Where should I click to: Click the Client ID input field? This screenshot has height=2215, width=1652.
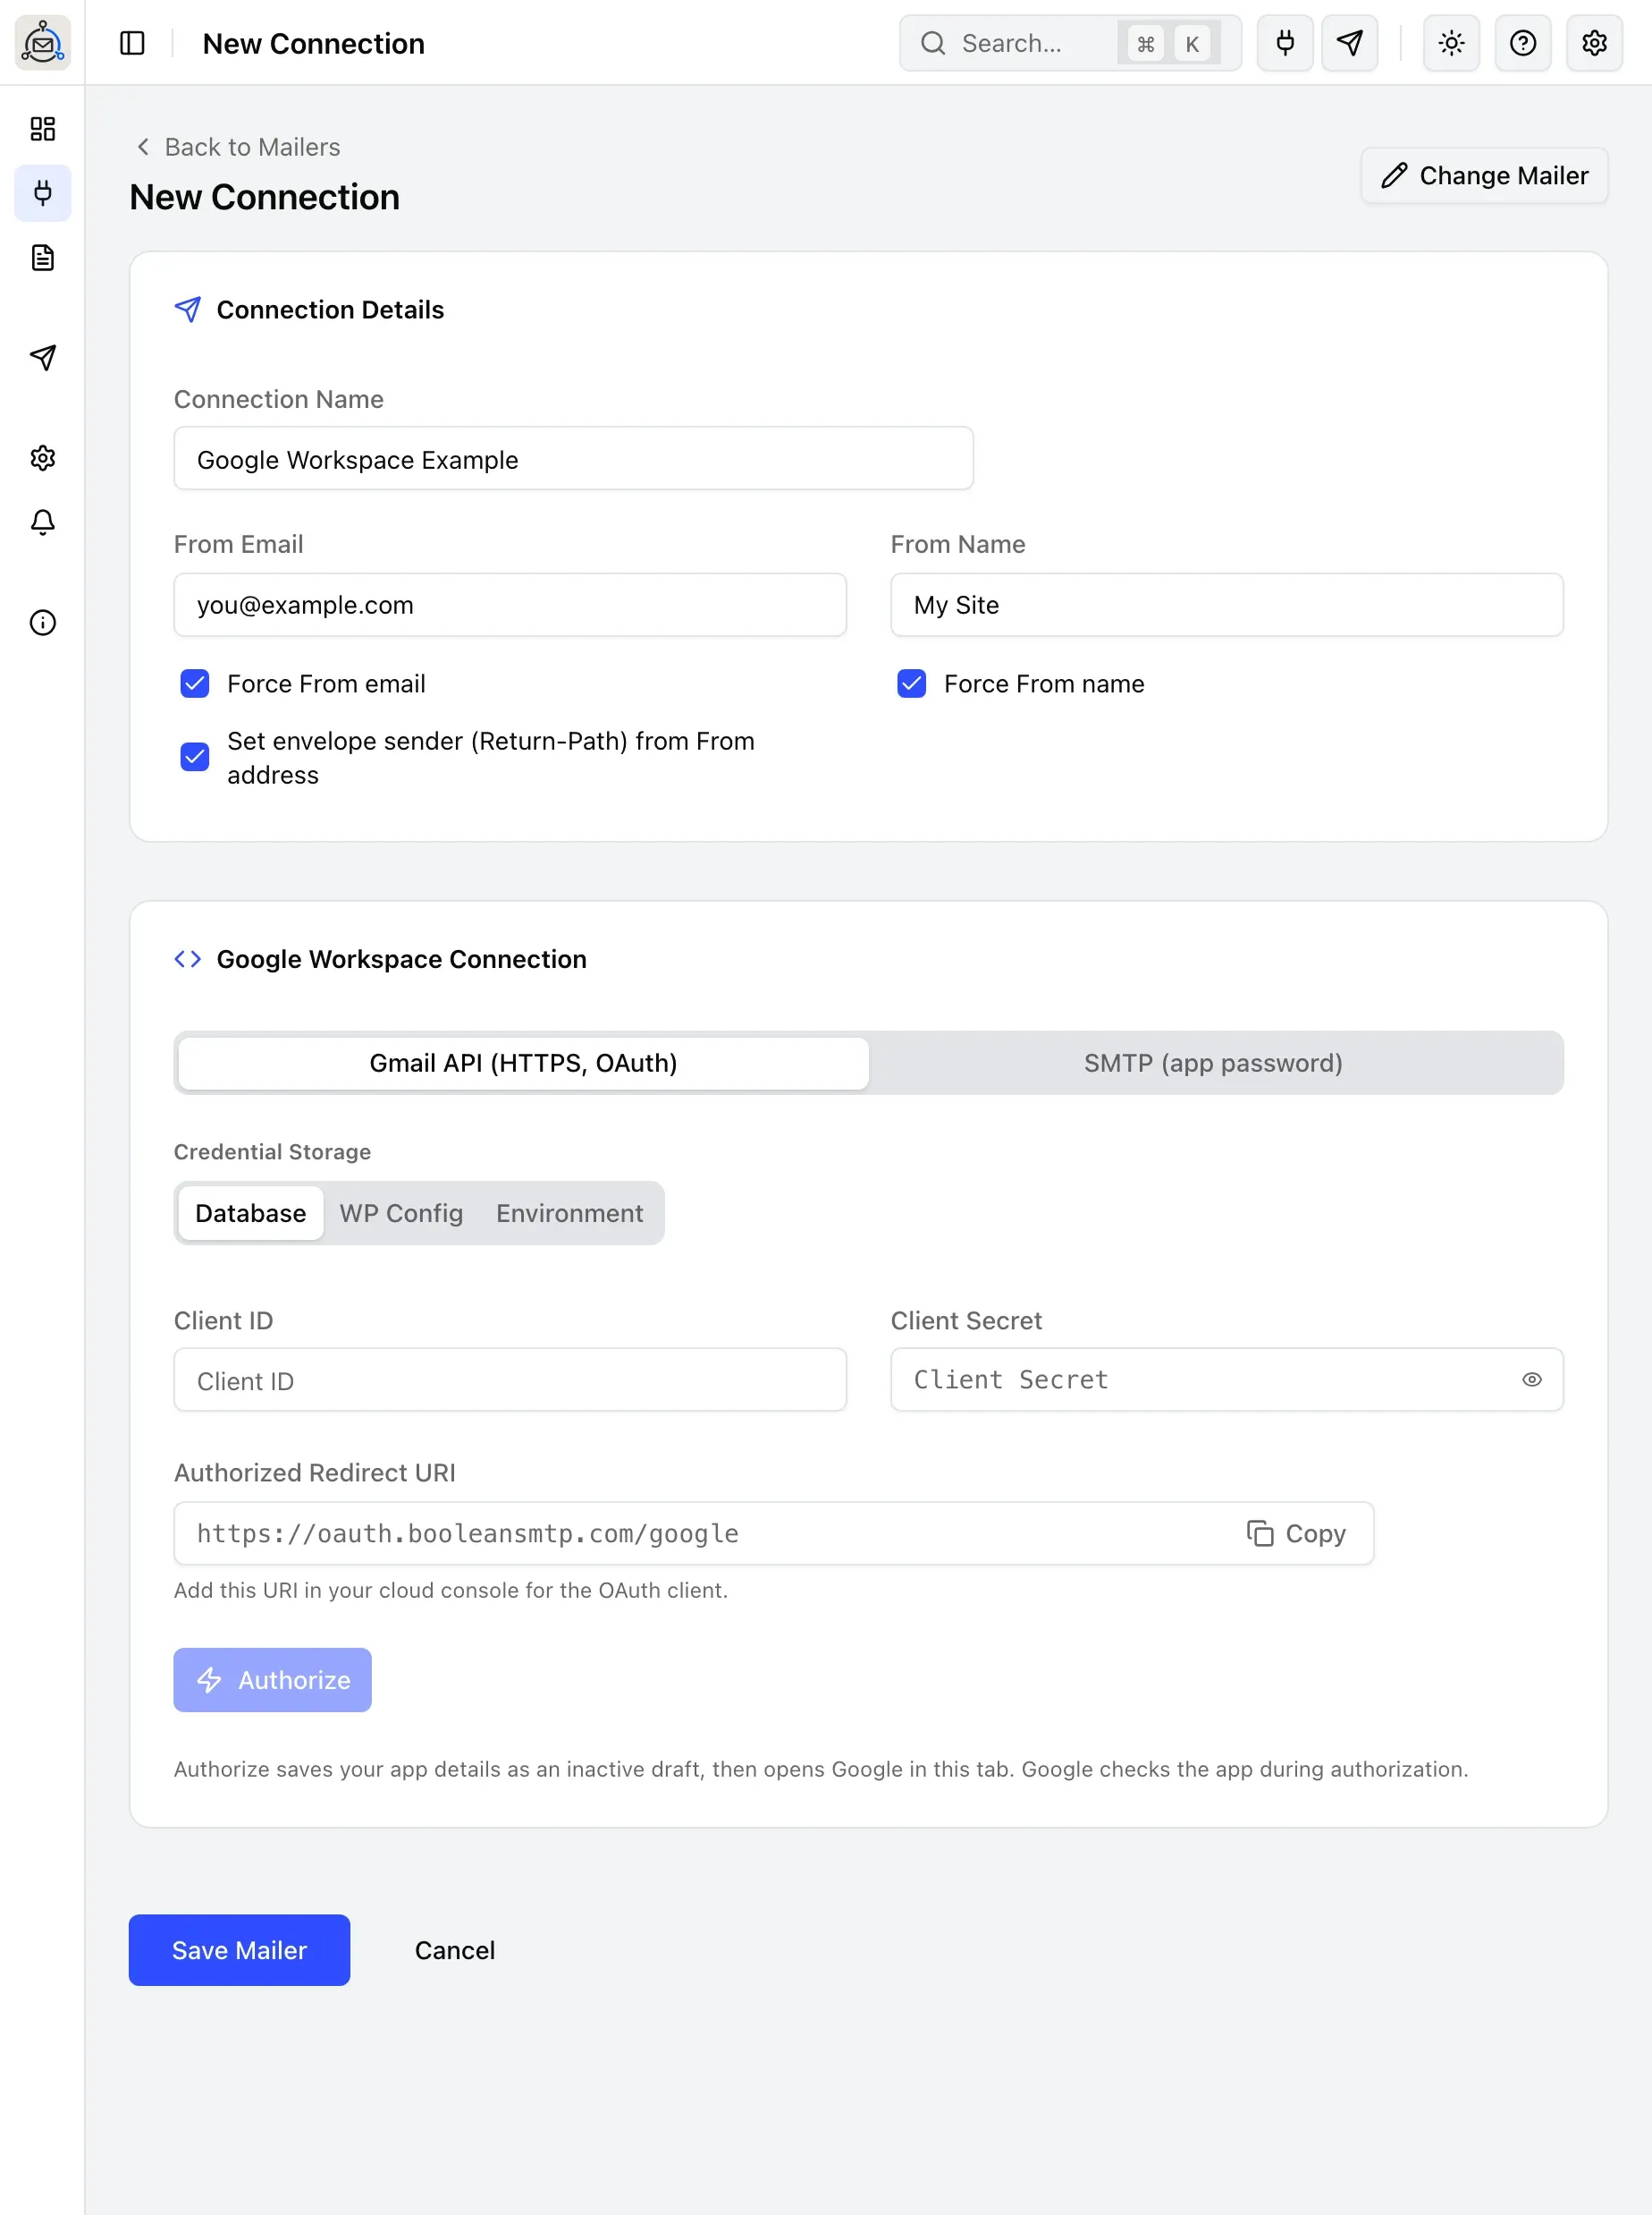point(510,1380)
